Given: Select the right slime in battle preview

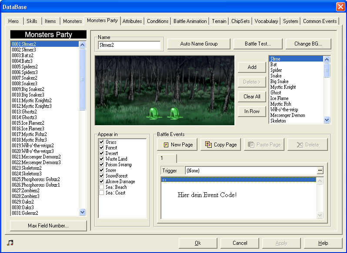Looking at the screenshot, I should [175, 114].
